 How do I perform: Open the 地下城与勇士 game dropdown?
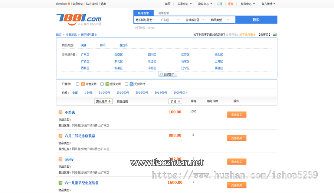tap(145, 20)
